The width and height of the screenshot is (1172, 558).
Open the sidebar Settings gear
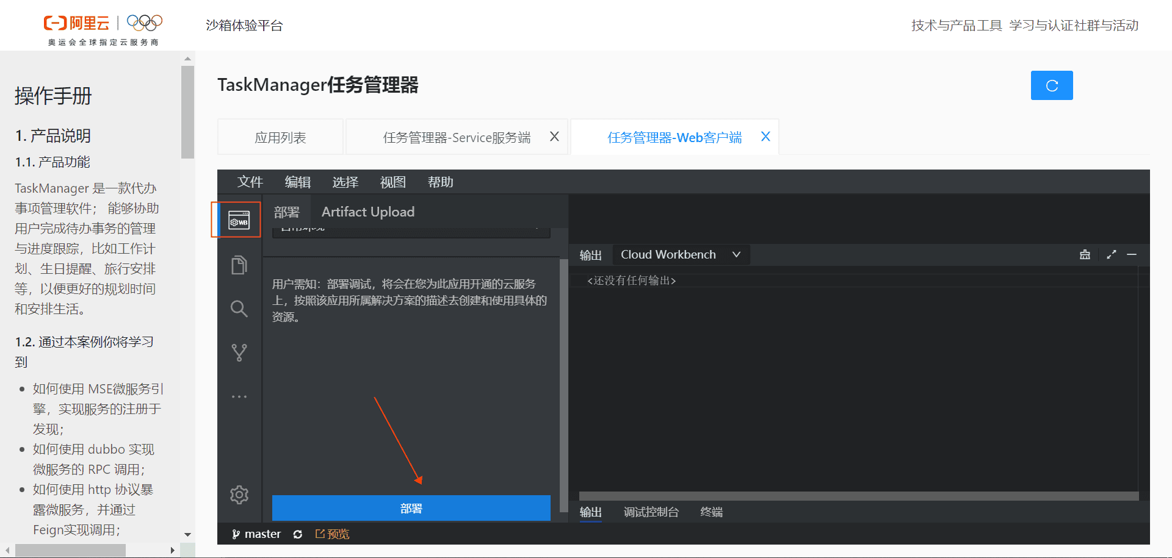[239, 495]
